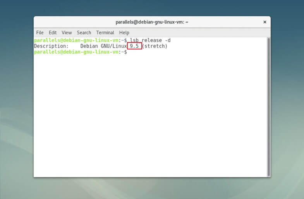The width and height of the screenshot is (304, 199).
Task: Click the empty white terminal area
Action: coord(151,116)
